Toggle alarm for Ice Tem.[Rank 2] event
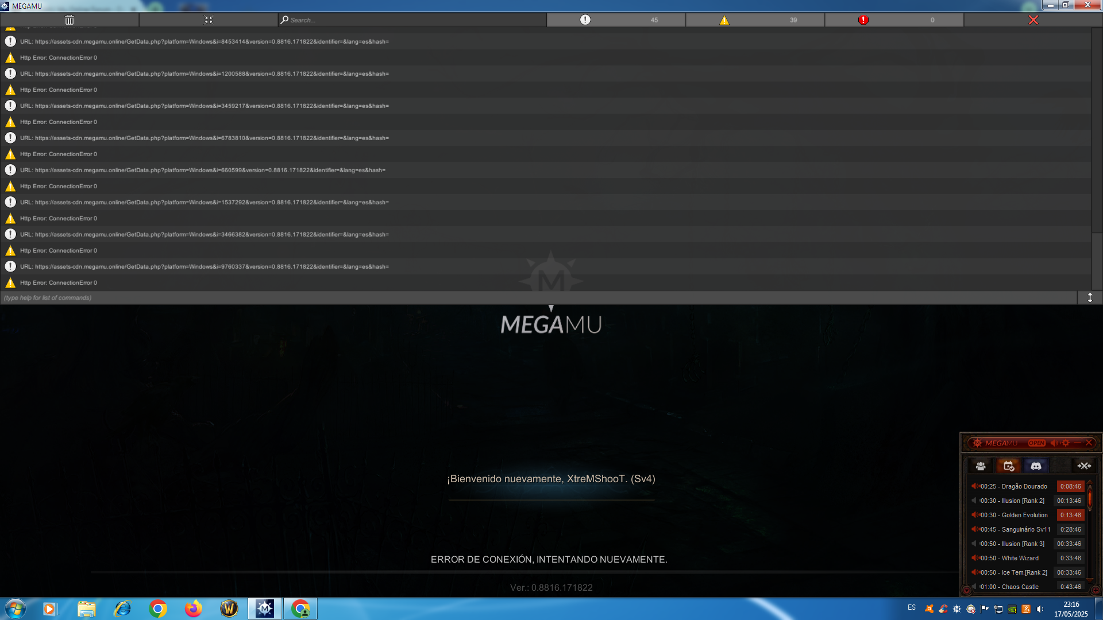 (975, 572)
